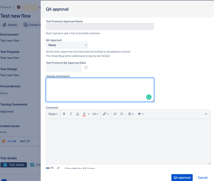This screenshot has width=214, height=181.
Task: Click the teal icon beside the Test details tab
Action: click(x=33, y=165)
